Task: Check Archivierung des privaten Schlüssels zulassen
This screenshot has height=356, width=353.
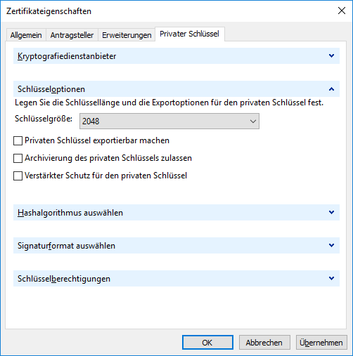Action: [18, 159]
